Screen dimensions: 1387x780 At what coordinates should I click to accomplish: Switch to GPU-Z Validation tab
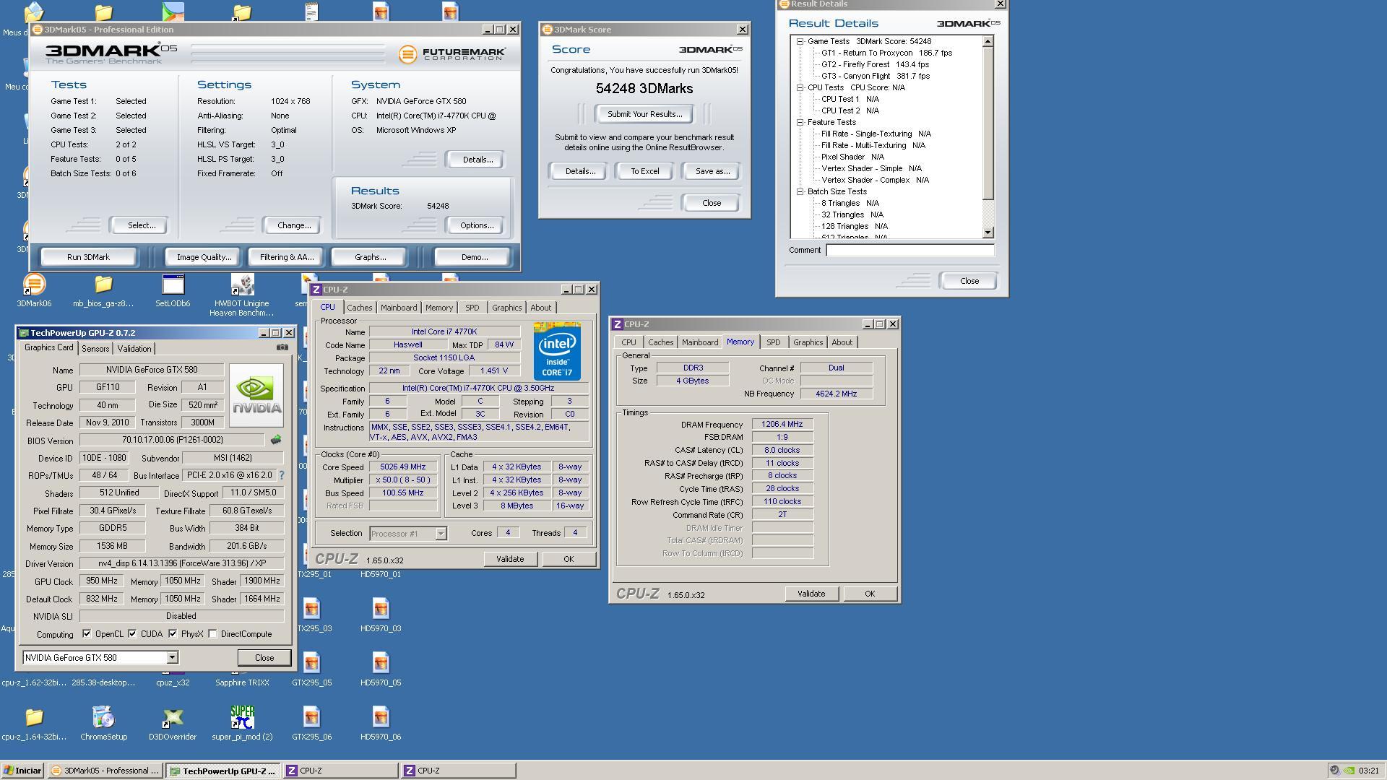pos(134,349)
